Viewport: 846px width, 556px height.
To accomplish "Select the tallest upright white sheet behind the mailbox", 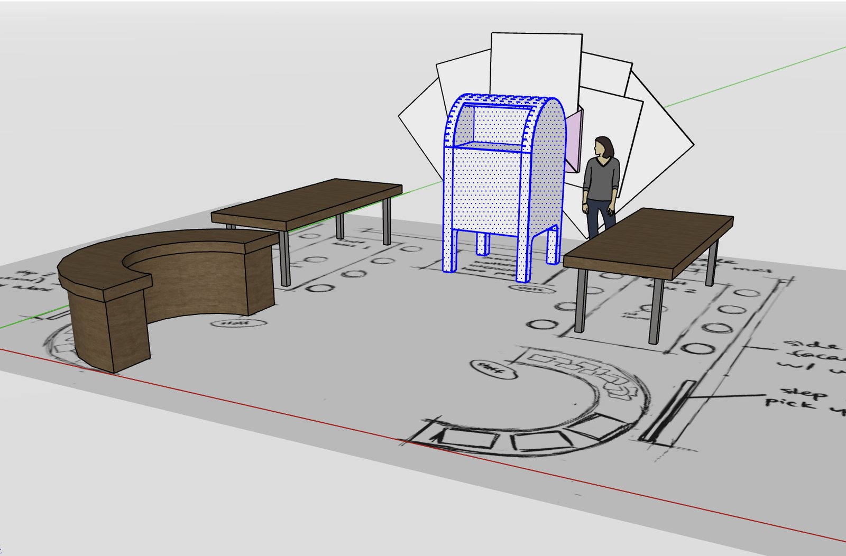I will pyautogui.click(x=536, y=64).
